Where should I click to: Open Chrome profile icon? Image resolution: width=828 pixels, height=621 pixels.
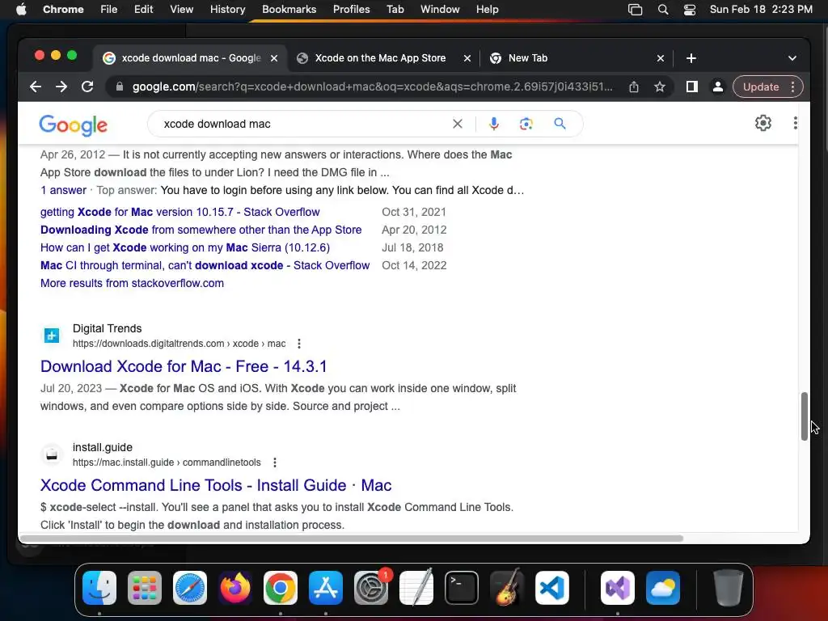(718, 87)
